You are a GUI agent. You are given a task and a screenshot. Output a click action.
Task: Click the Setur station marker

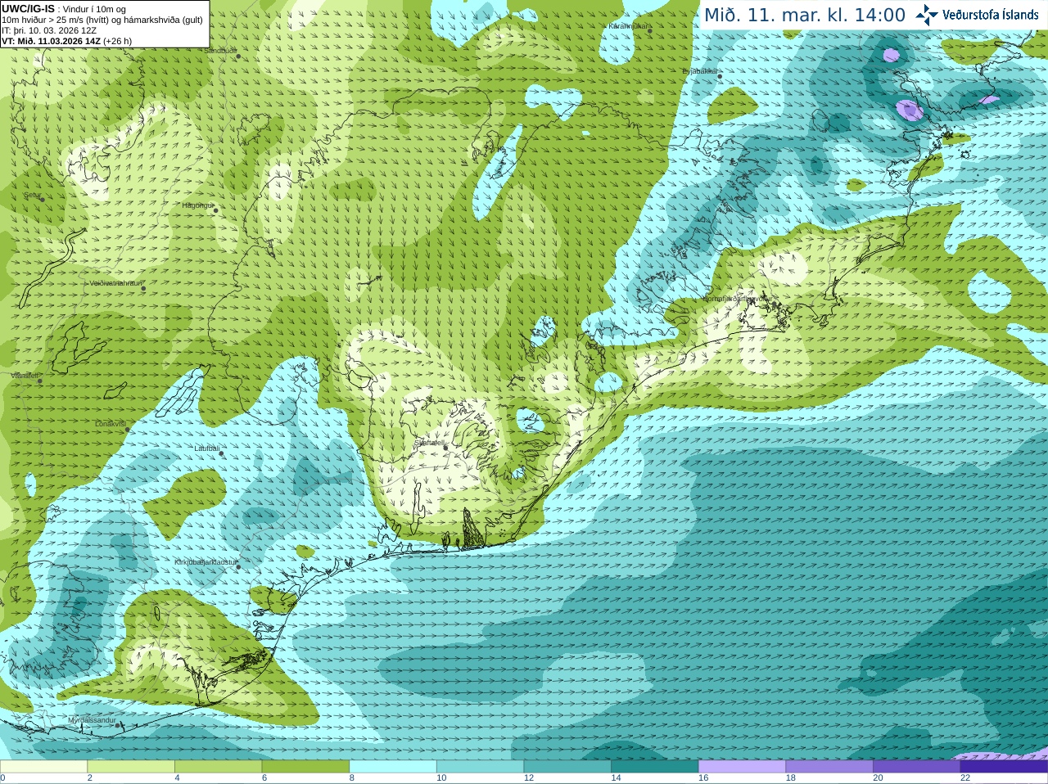43,199
